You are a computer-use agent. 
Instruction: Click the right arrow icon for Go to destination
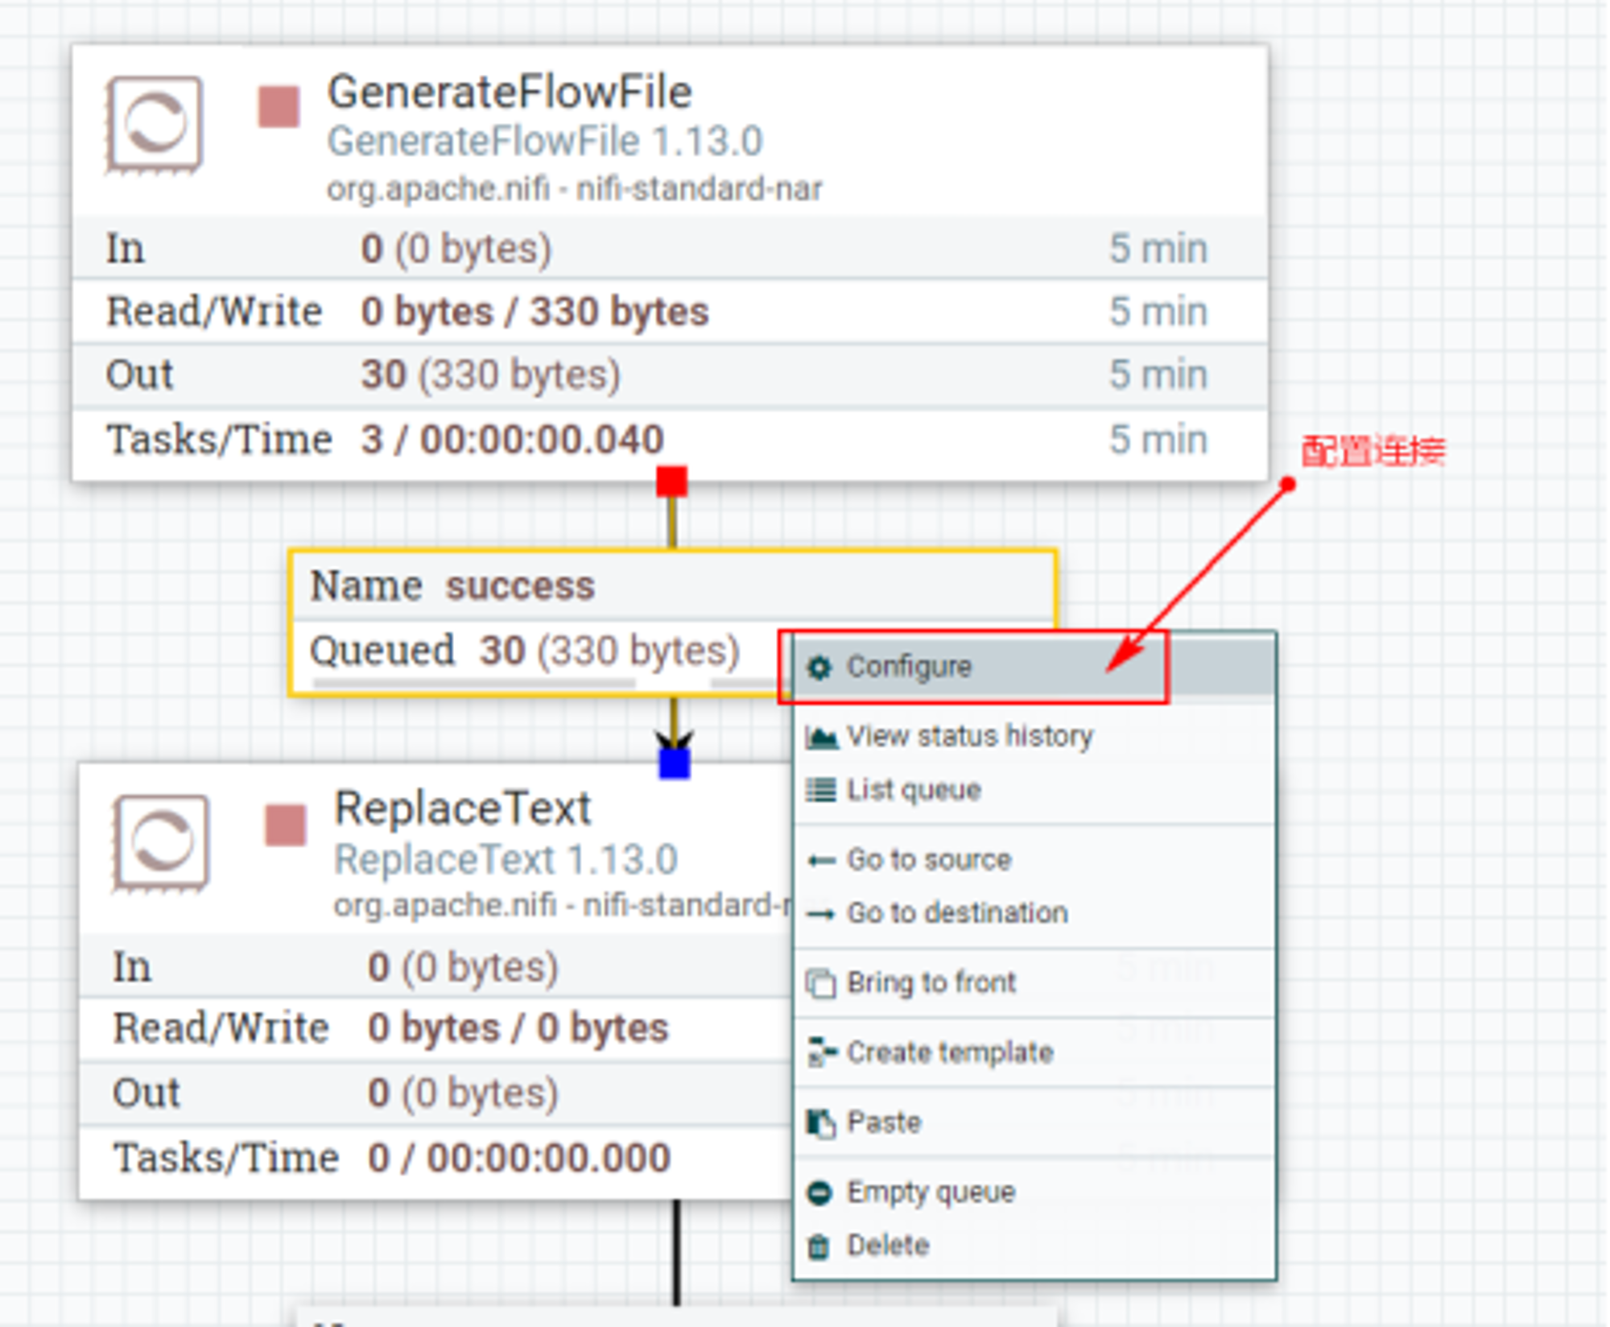tap(821, 914)
